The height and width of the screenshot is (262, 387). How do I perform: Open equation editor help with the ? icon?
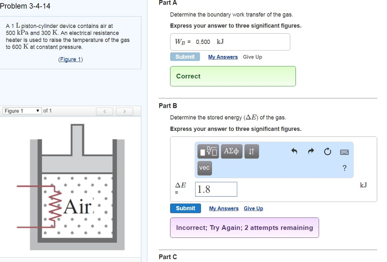coord(344,169)
